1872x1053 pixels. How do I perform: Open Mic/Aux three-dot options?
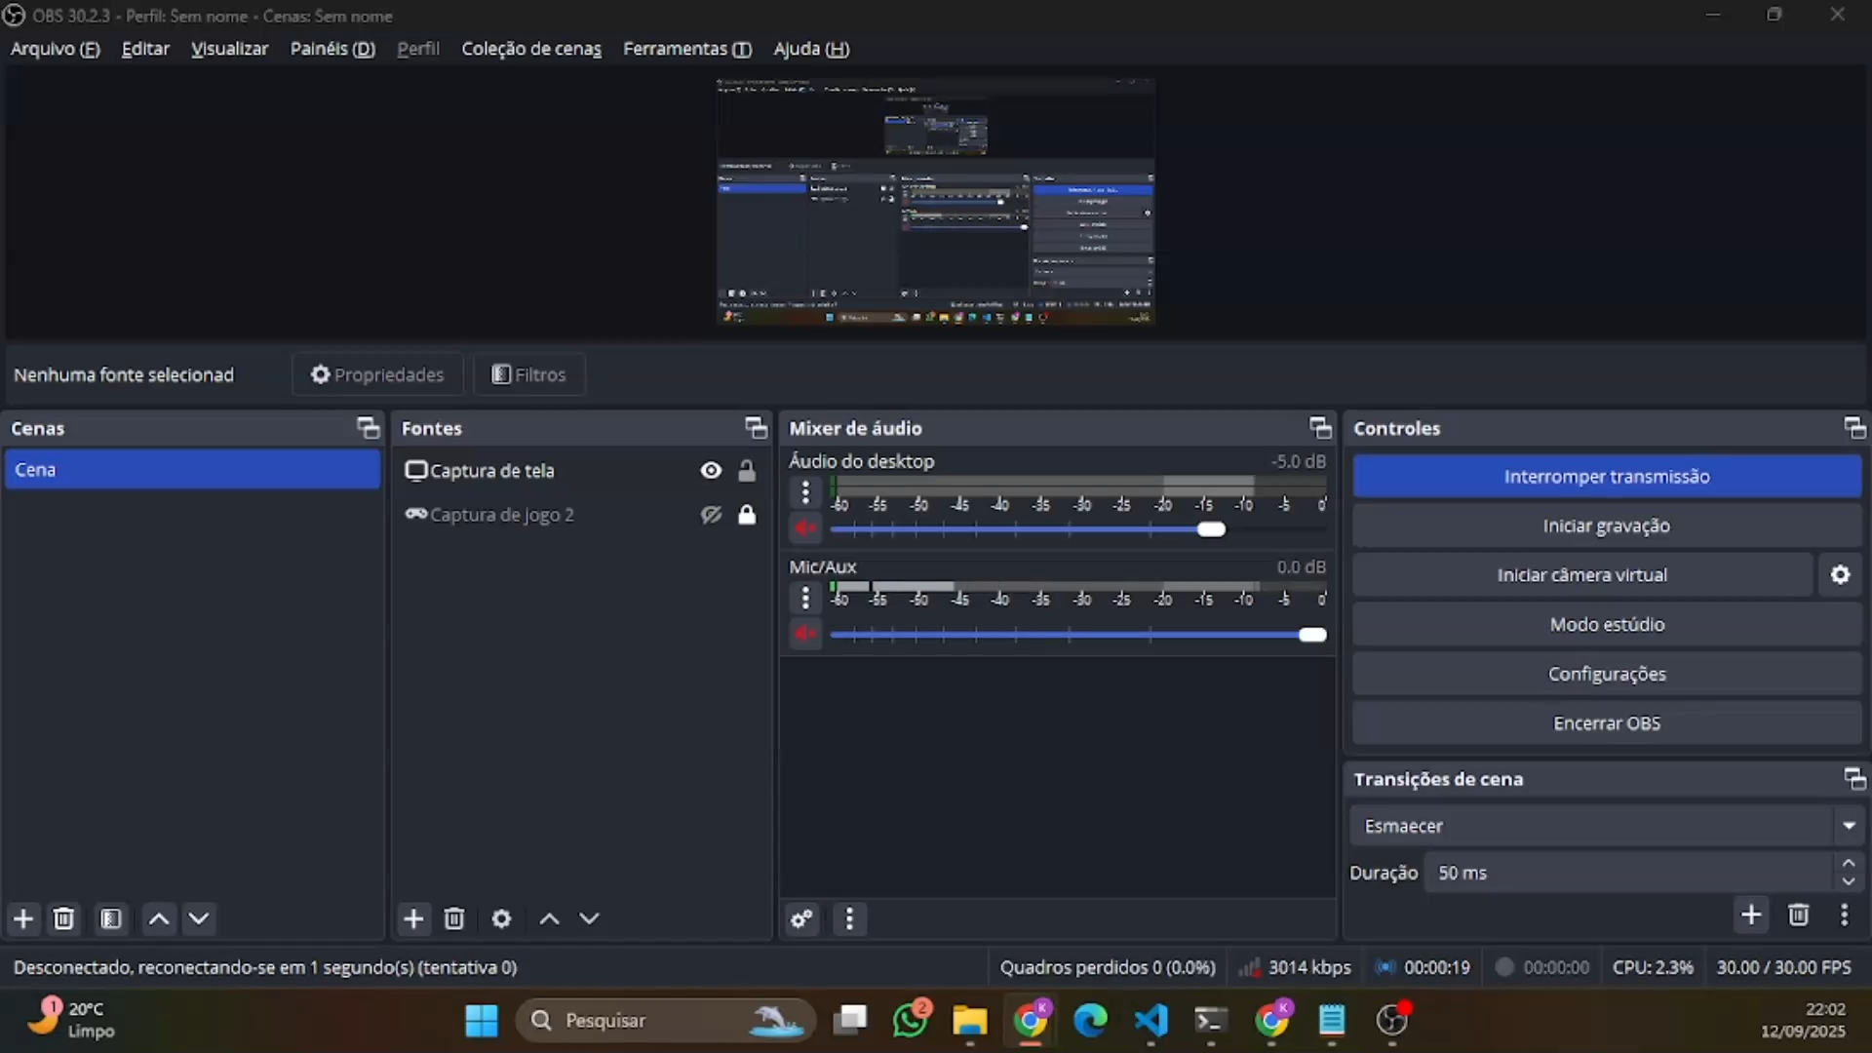pyautogui.click(x=805, y=597)
